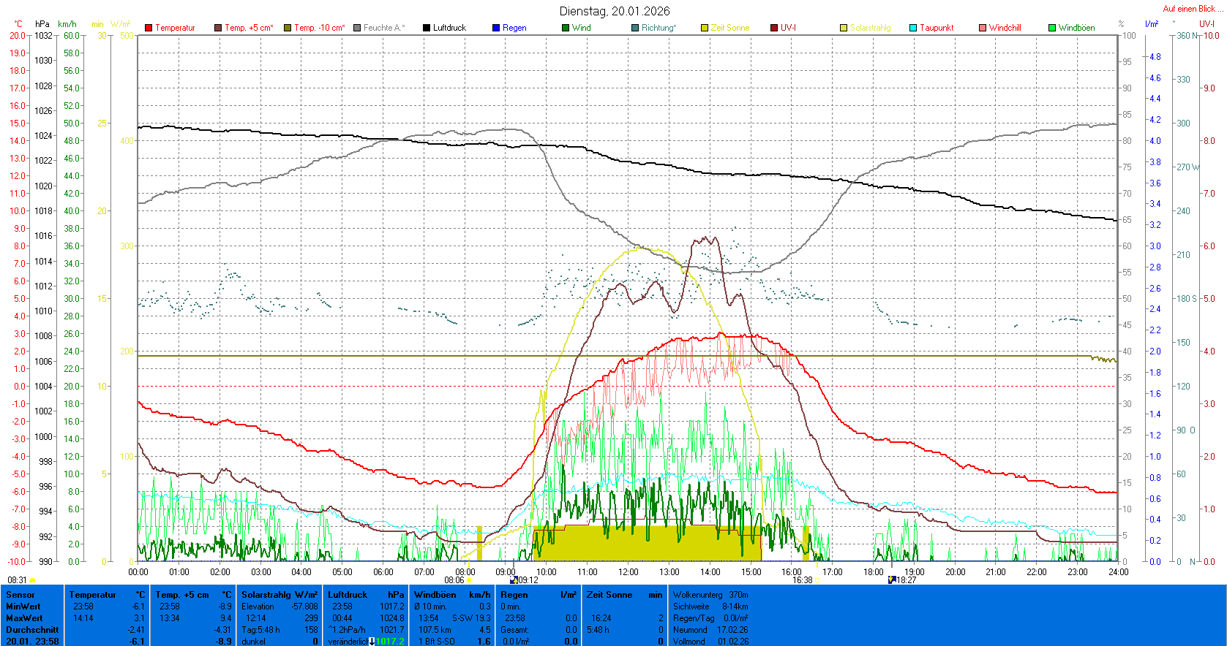Image resolution: width=1227 pixels, height=646 pixels.
Task: Click the moonrise icon beside 09:12
Action: [514, 580]
